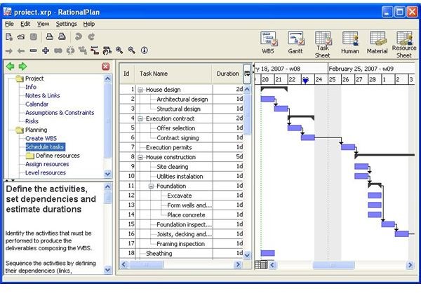The height and width of the screenshot is (293, 421).
Task: Click the Link tasks chain icon
Action: [58, 50]
